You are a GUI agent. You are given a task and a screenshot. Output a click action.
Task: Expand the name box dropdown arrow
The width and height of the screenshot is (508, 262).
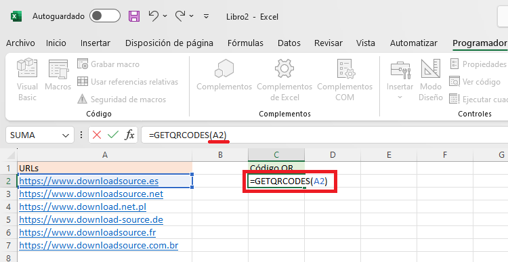pyautogui.click(x=66, y=135)
